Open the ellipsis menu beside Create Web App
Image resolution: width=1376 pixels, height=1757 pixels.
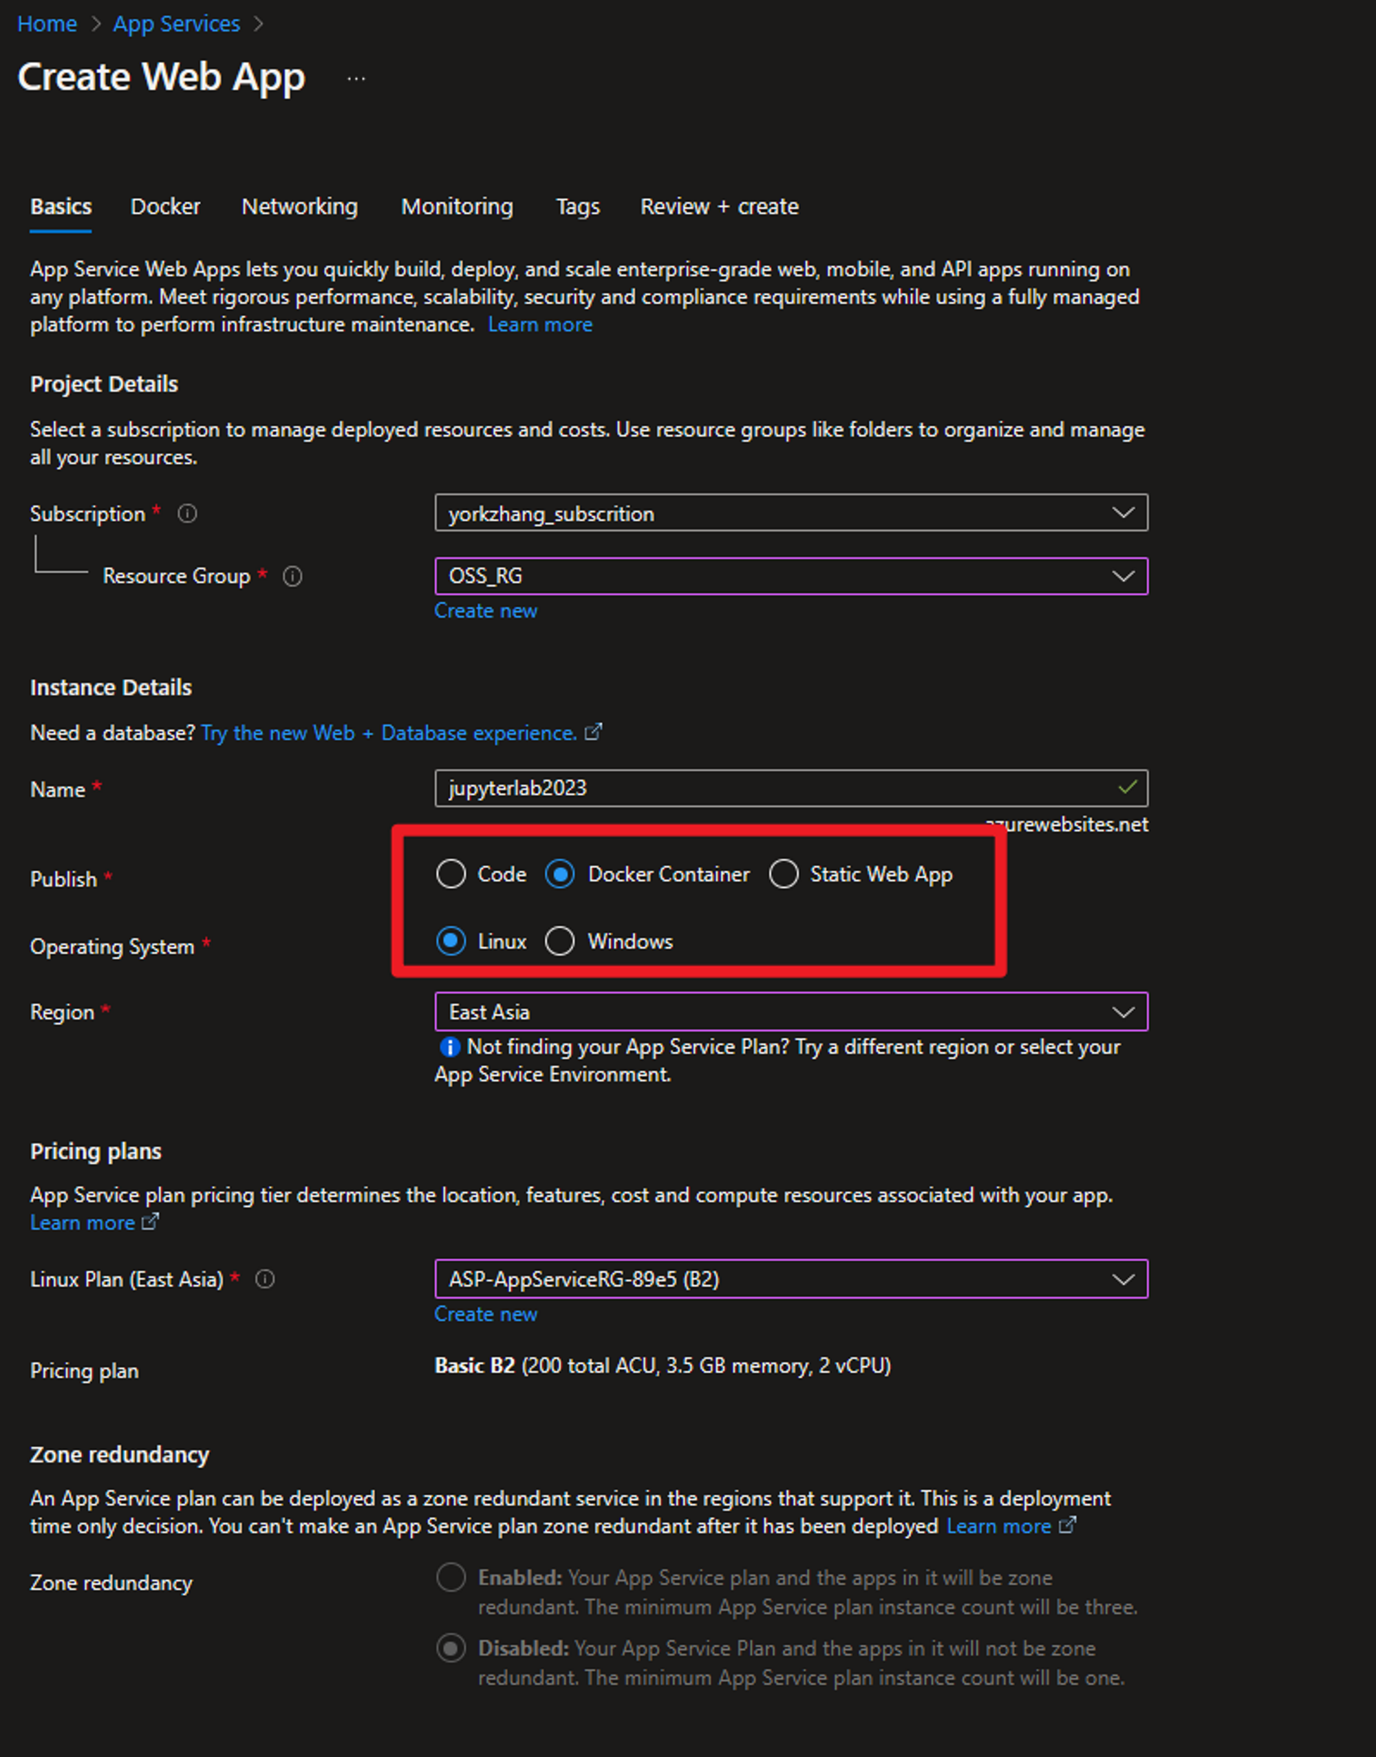coord(356,79)
